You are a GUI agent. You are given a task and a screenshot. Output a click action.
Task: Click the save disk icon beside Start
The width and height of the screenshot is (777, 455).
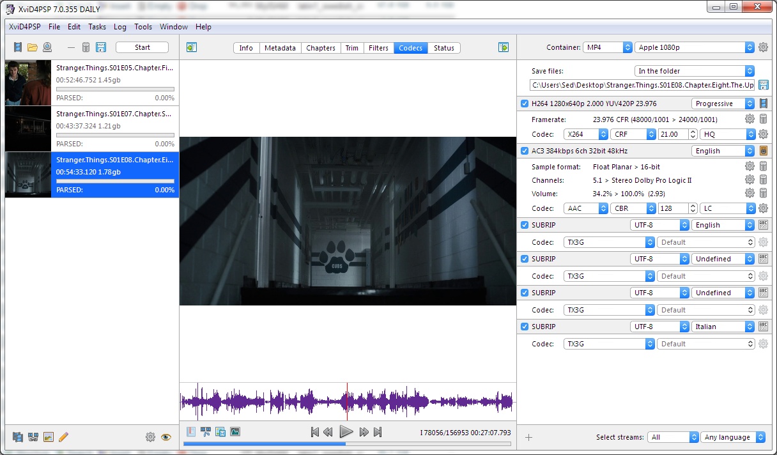coord(101,47)
